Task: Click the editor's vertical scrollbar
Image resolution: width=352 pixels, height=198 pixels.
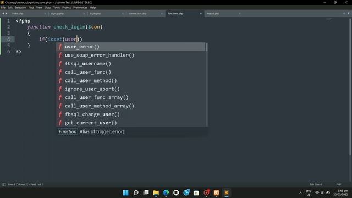Action: tap(351, 86)
